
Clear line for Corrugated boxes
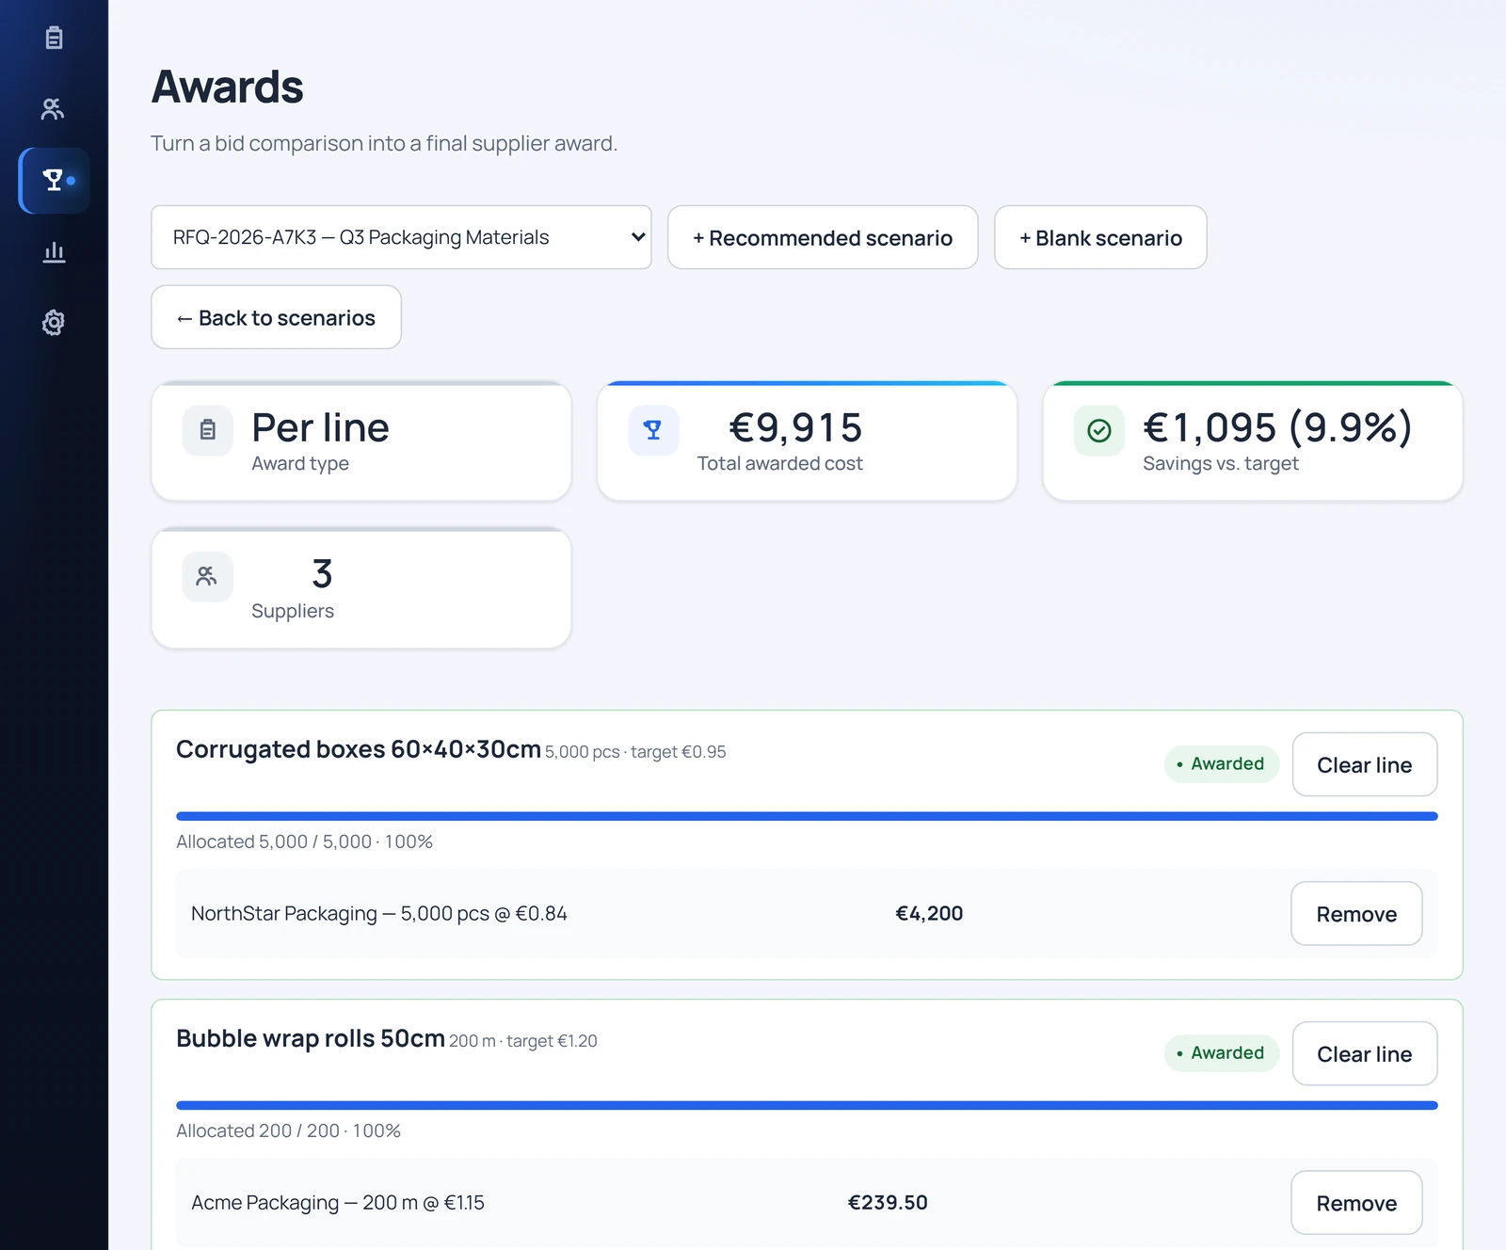pos(1365,764)
